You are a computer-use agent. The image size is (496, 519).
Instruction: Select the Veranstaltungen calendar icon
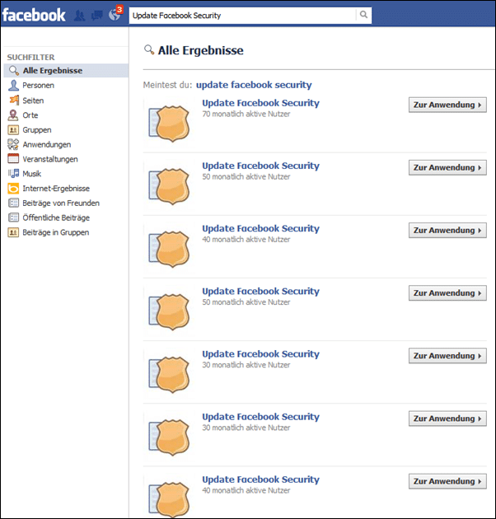[13, 159]
